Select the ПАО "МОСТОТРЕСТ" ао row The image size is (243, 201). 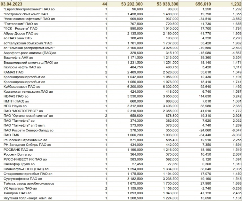pos(23,111)
